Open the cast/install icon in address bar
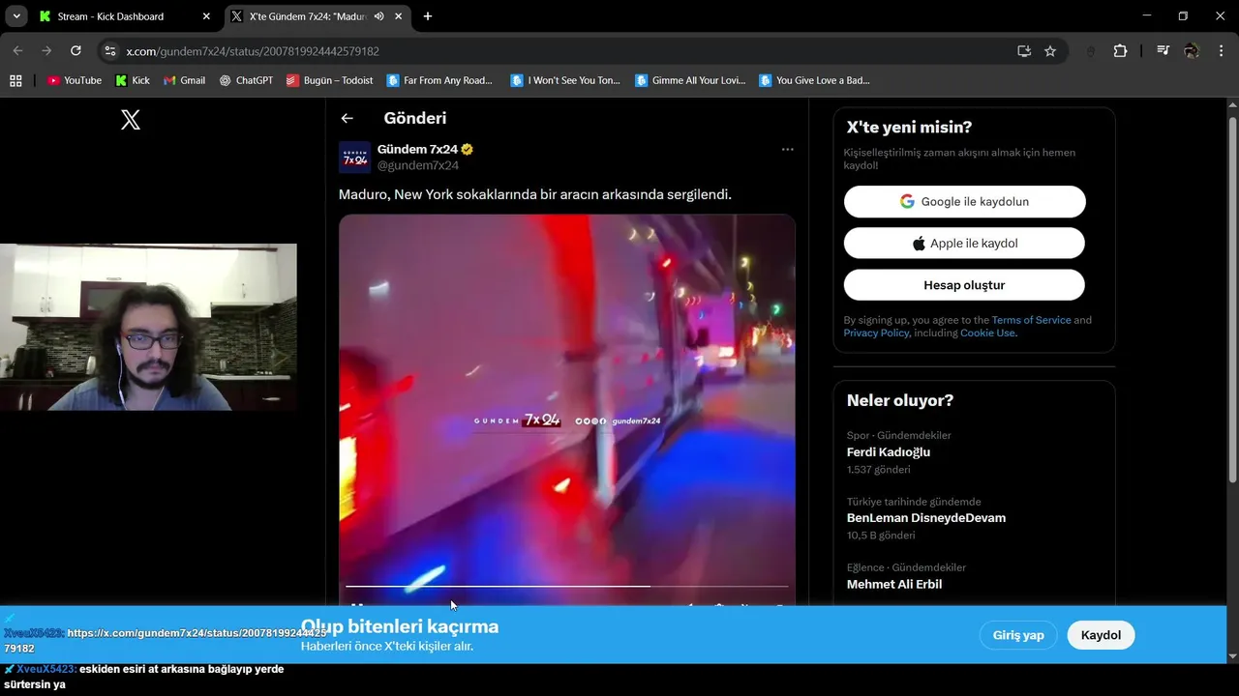This screenshot has height=696, width=1239. pyautogui.click(x=1024, y=51)
